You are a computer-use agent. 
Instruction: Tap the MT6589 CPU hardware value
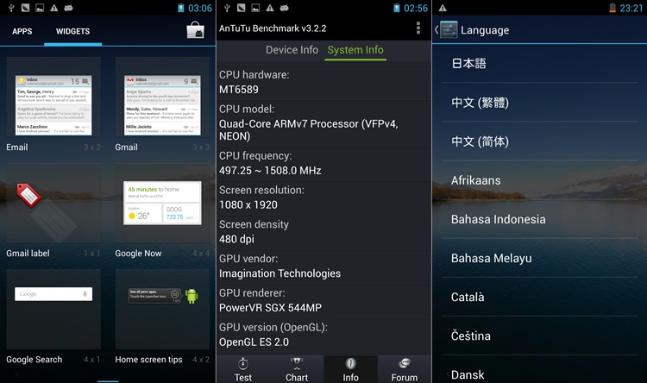(x=238, y=90)
